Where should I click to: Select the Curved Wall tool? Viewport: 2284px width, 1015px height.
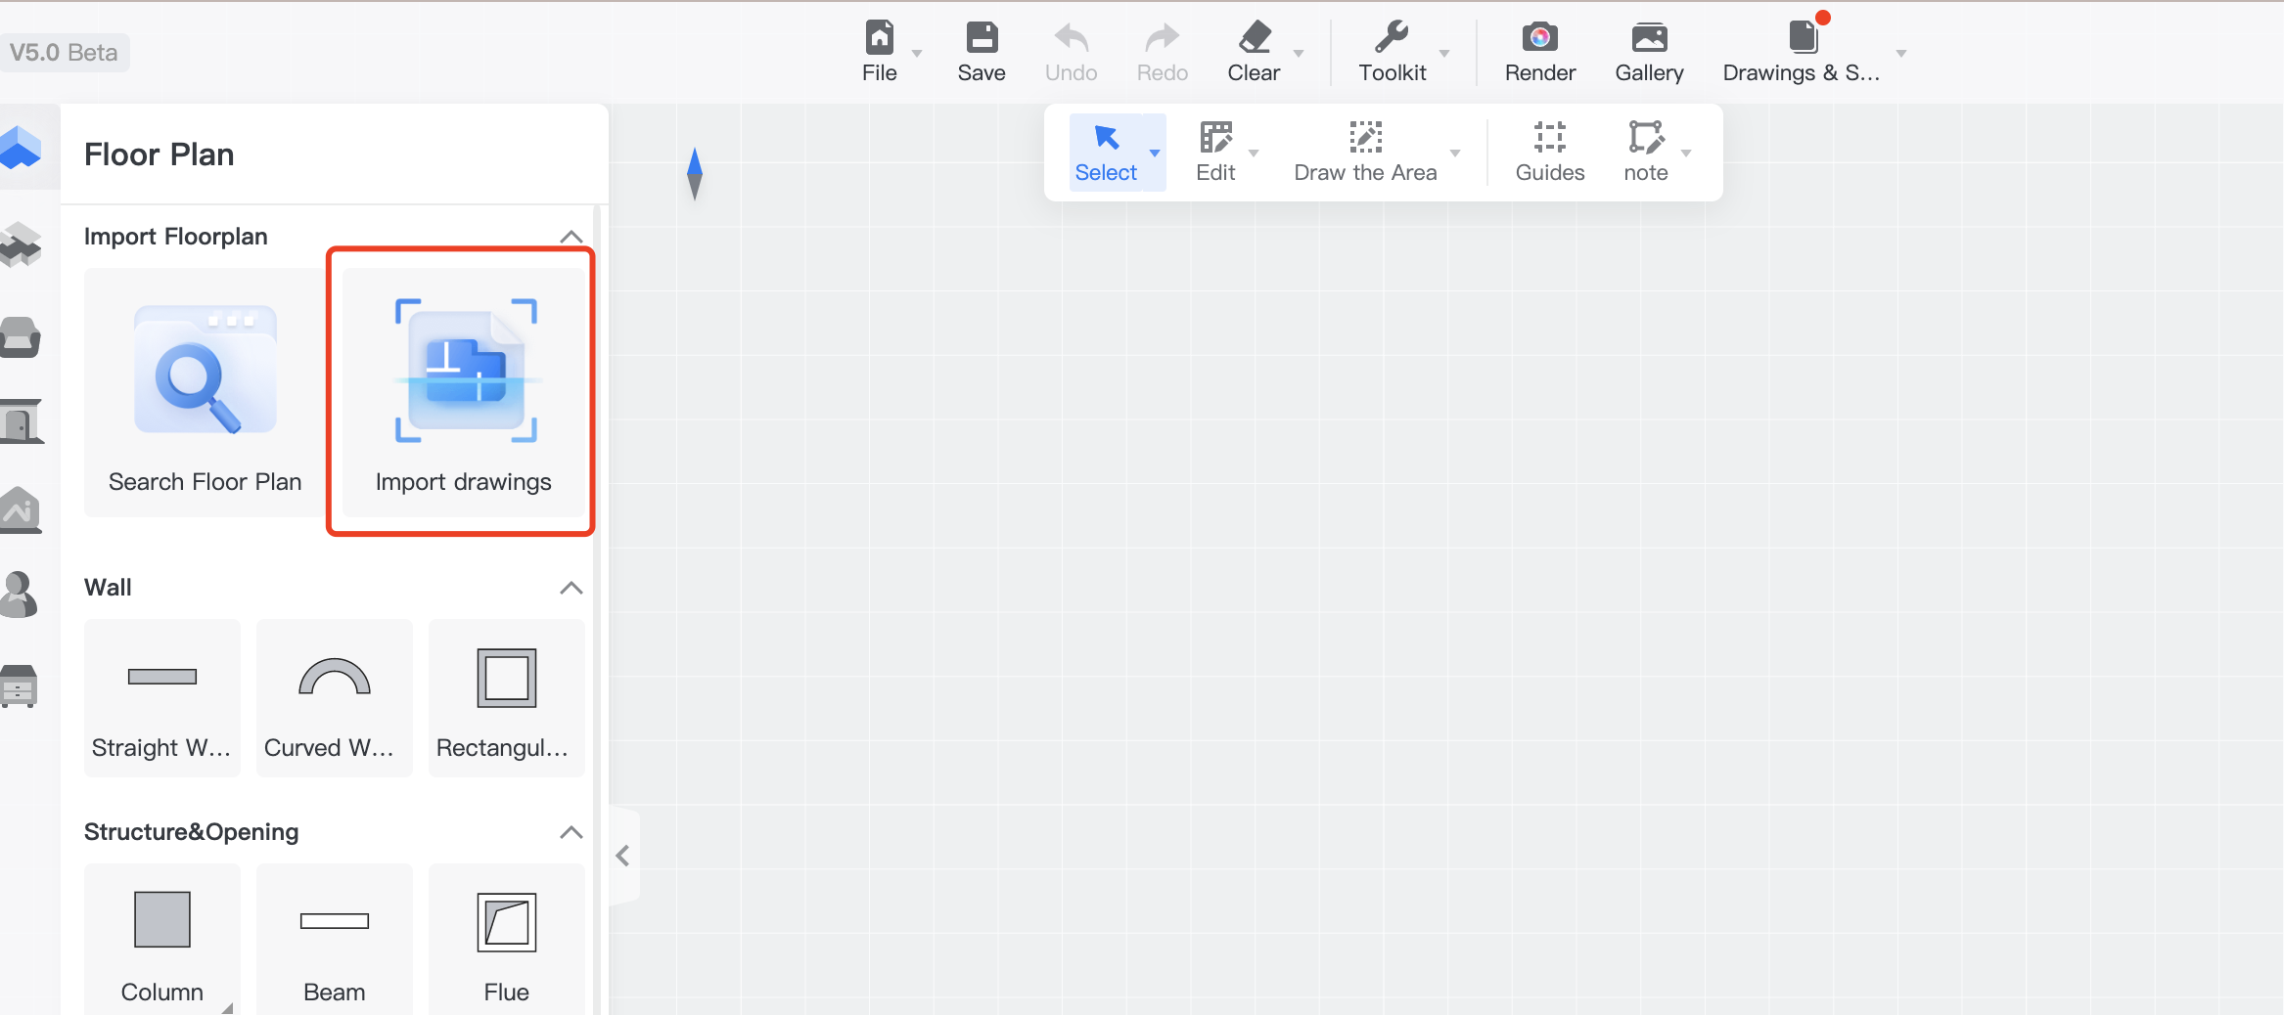point(334,698)
